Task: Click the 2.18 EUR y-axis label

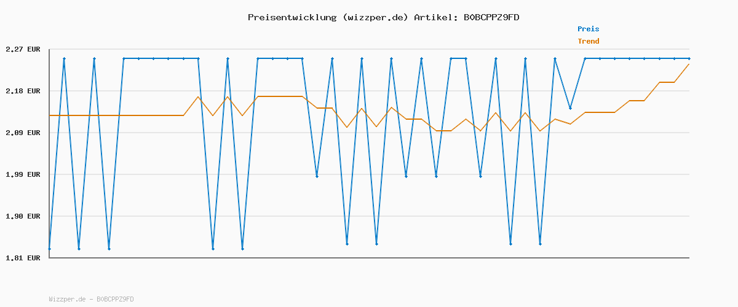Action: pyautogui.click(x=23, y=91)
